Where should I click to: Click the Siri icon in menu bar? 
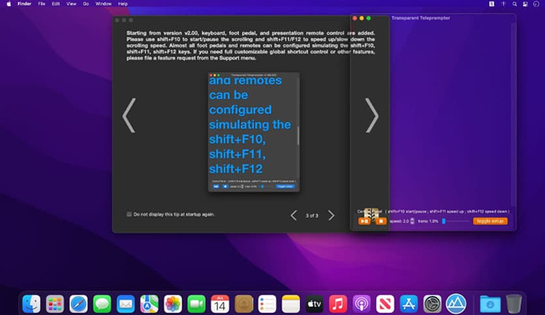(x=536, y=4)
